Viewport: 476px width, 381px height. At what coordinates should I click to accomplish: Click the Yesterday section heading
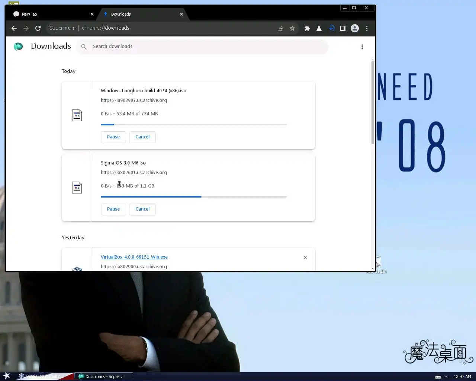click(73, 238)
